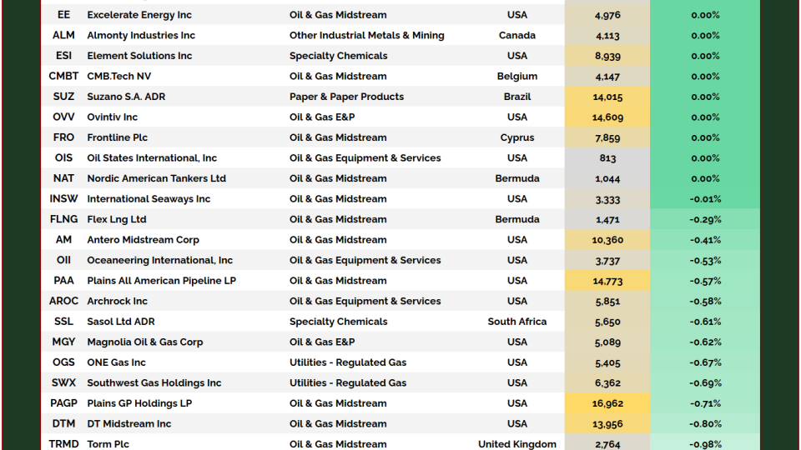Click the FLNG ticker symbol

point(63,219)
